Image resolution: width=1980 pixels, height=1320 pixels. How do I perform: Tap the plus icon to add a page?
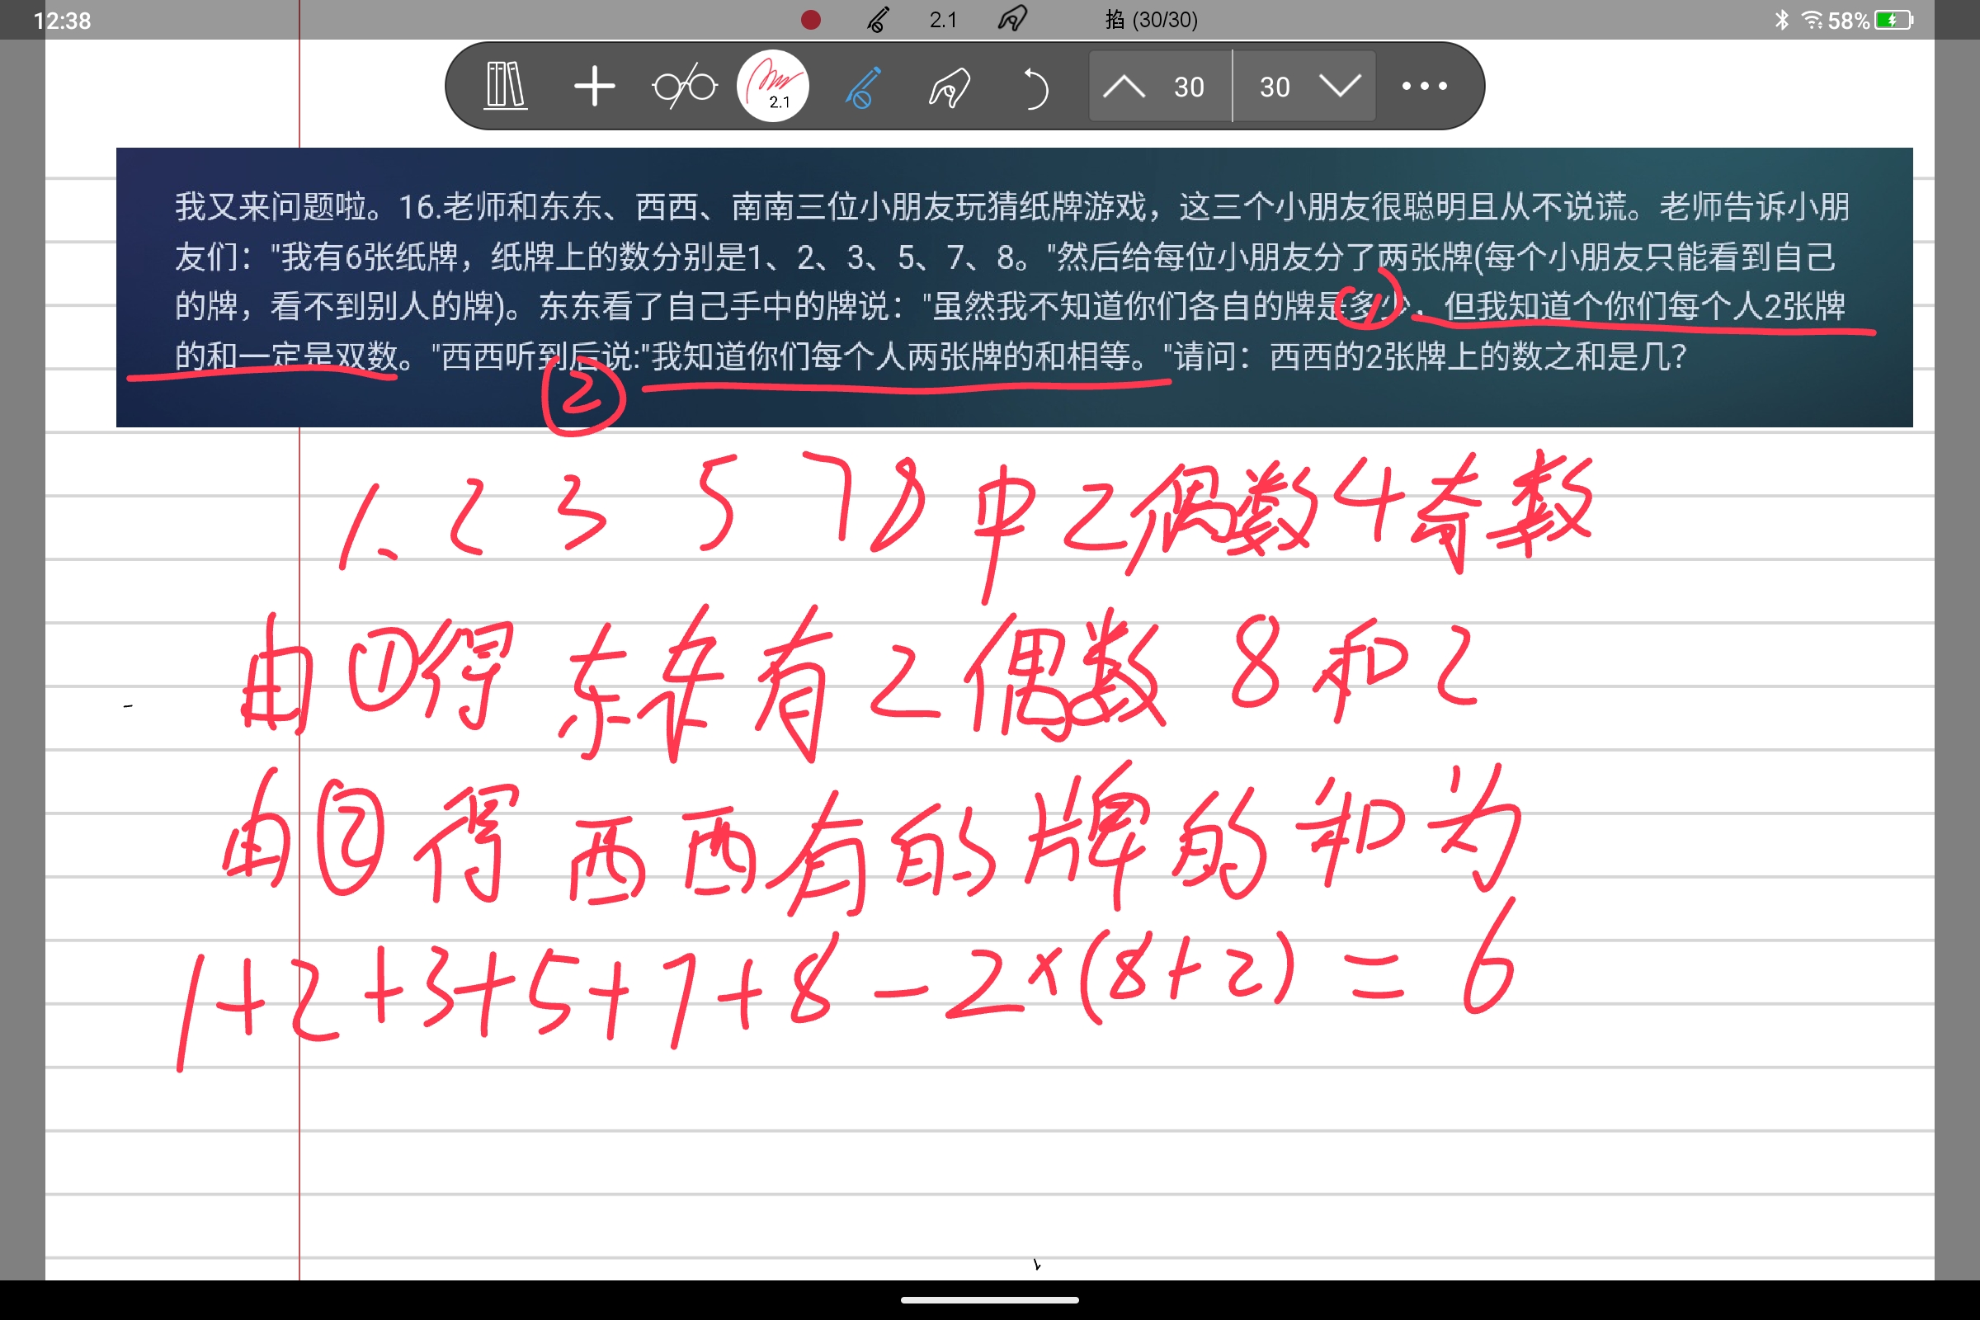click(594, 86)
